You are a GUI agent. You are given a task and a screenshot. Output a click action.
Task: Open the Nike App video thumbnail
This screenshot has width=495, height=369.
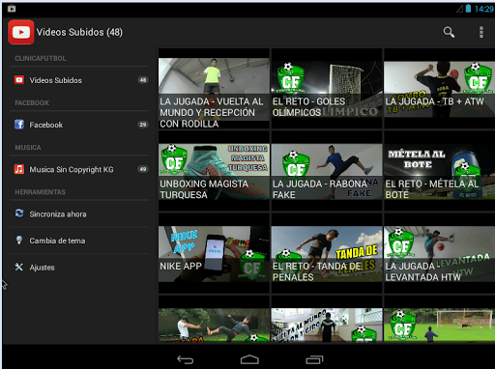[214, 254]
